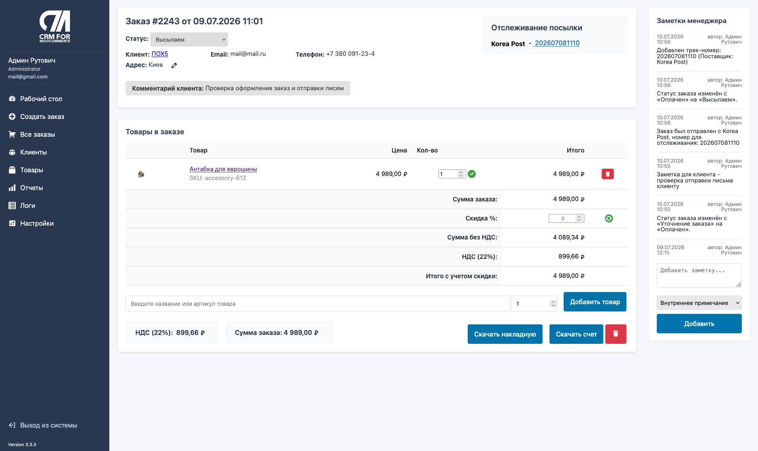Click Сумма без НДС value 4 089,34 ₽
The width and height of the screenshot is (758, 451).
568,237
